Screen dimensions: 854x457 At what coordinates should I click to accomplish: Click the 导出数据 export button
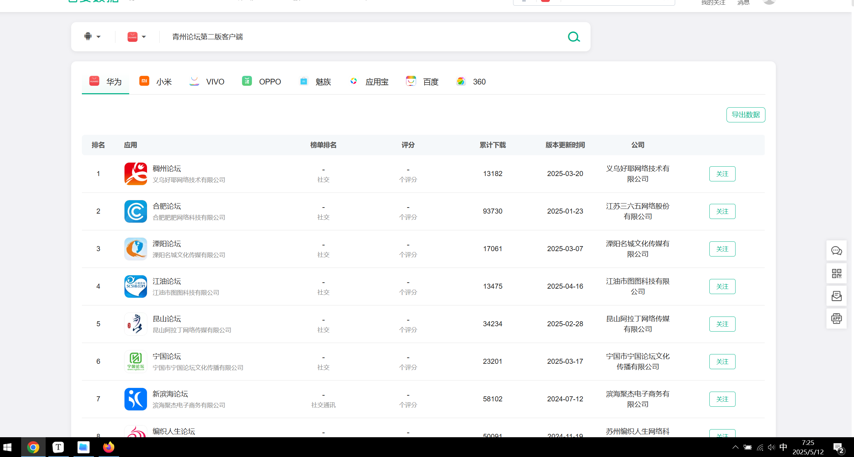coord(746,115)
